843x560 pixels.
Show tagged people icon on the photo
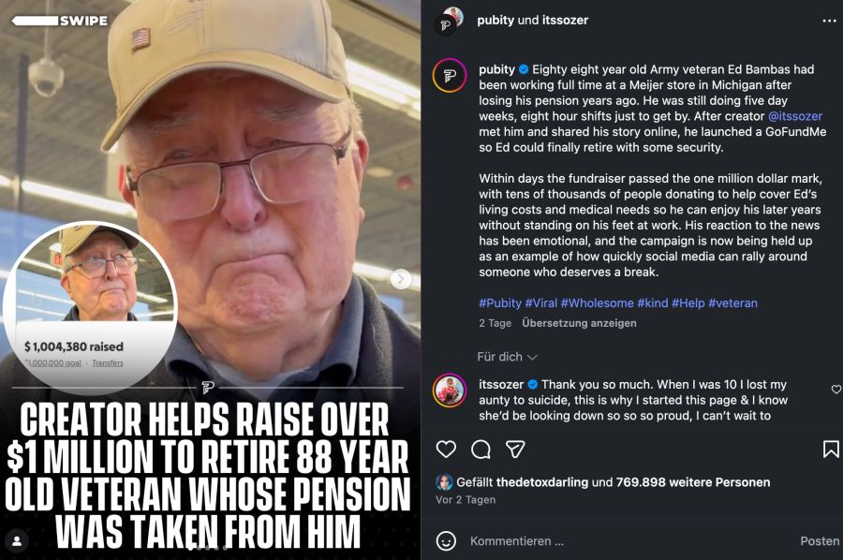click(17, 540)
